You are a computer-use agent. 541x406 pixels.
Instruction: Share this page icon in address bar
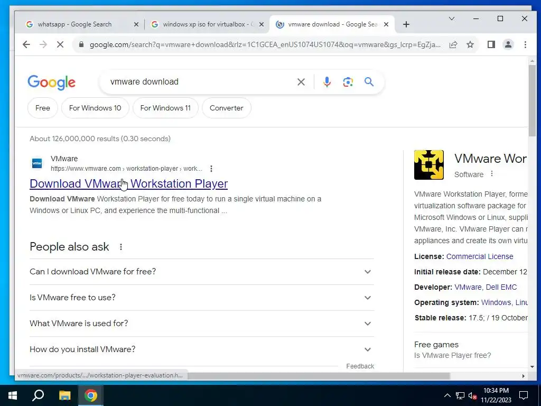pos(453,44)
